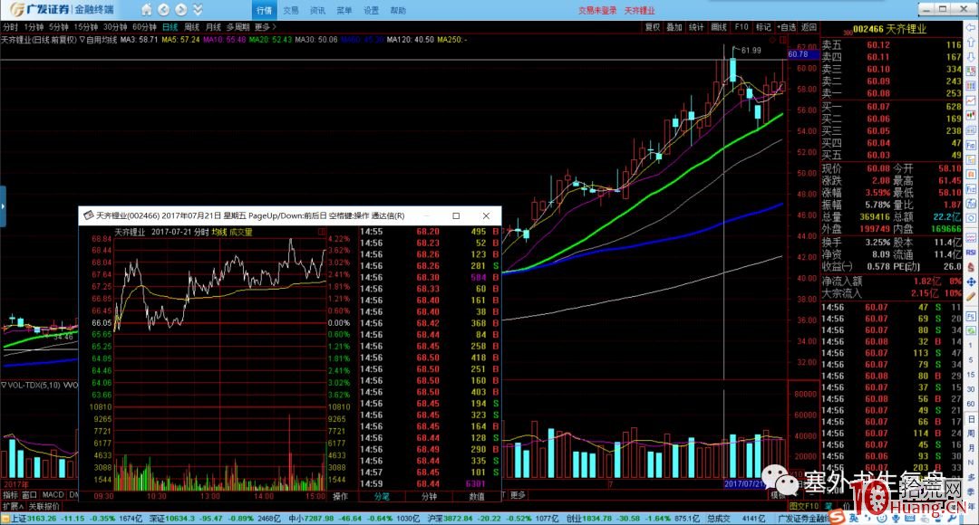Select the 30分钟 period
The width and height of the screenshot is (979, 525).
(x=115, y=27)
